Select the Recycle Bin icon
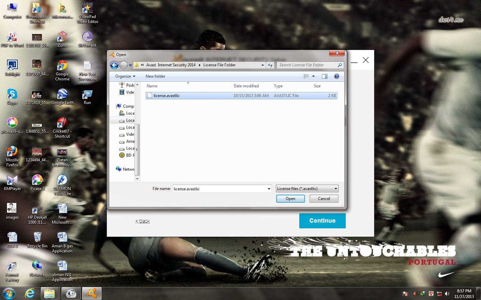The image size is (481, 300). tap(37, 240)
